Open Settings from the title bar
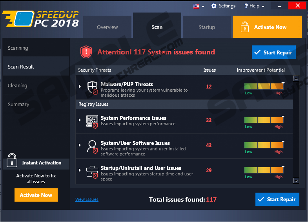This screenshot has width=308, height=222. click(x=223, y=6)
